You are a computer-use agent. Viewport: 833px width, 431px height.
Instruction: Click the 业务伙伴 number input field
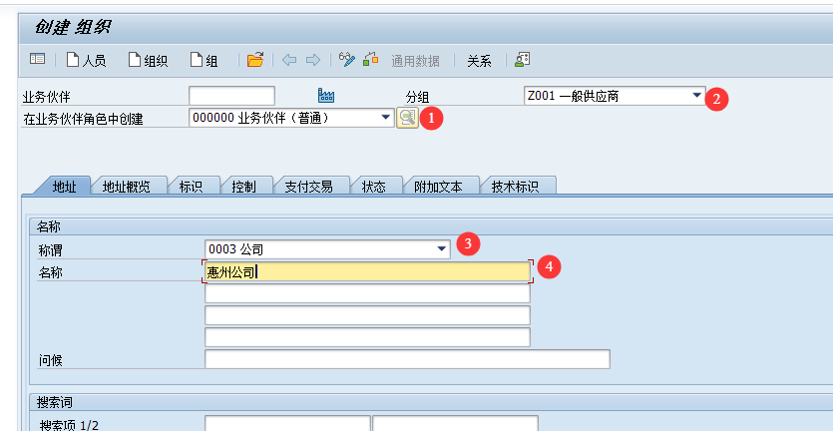[231, 96]
